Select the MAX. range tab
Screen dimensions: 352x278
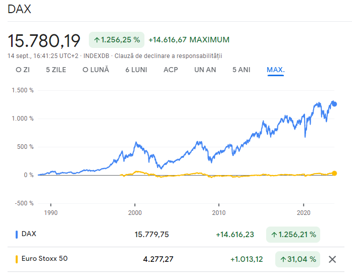point(276,70)
